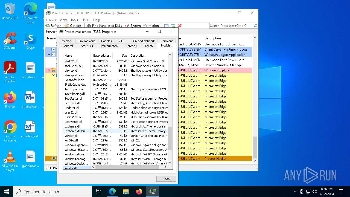Switch to the Memory tab
This screenshot has width=350, height=197.
point(67,41)
